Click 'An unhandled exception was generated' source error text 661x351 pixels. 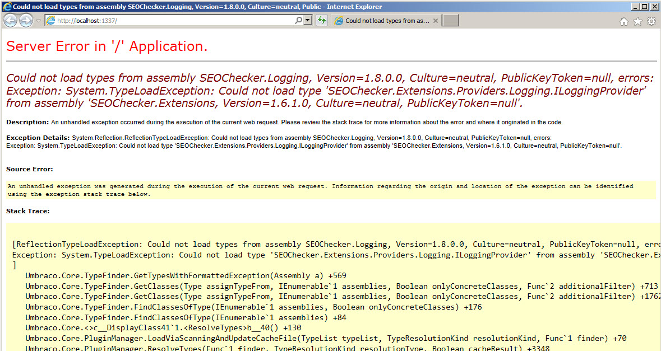pos(320,190)
